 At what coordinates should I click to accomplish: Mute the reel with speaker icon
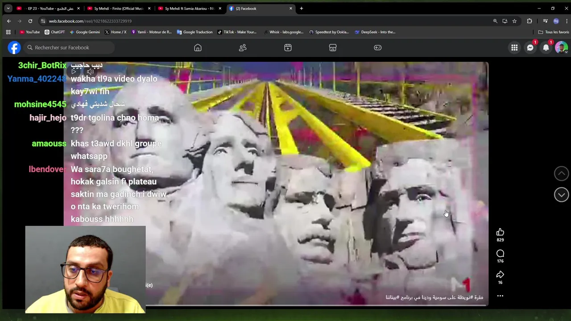[x=90, y=71]
